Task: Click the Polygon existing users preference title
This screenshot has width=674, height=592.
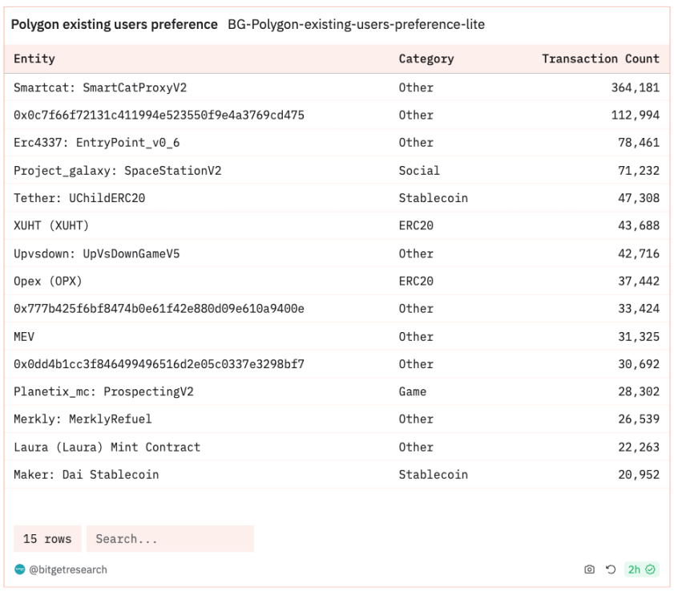Action: click(115, 25)
